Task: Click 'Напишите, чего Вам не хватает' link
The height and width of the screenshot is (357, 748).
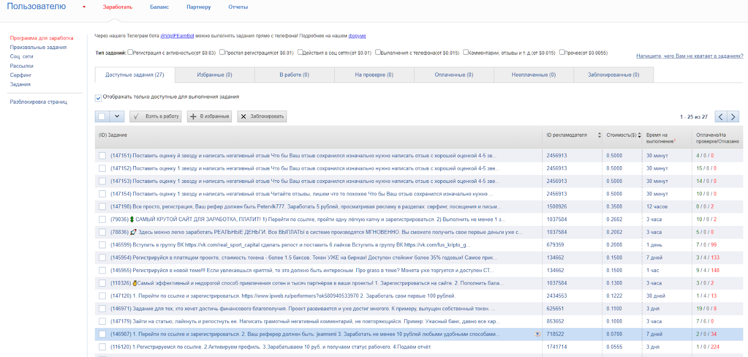Action: [690, 56]
